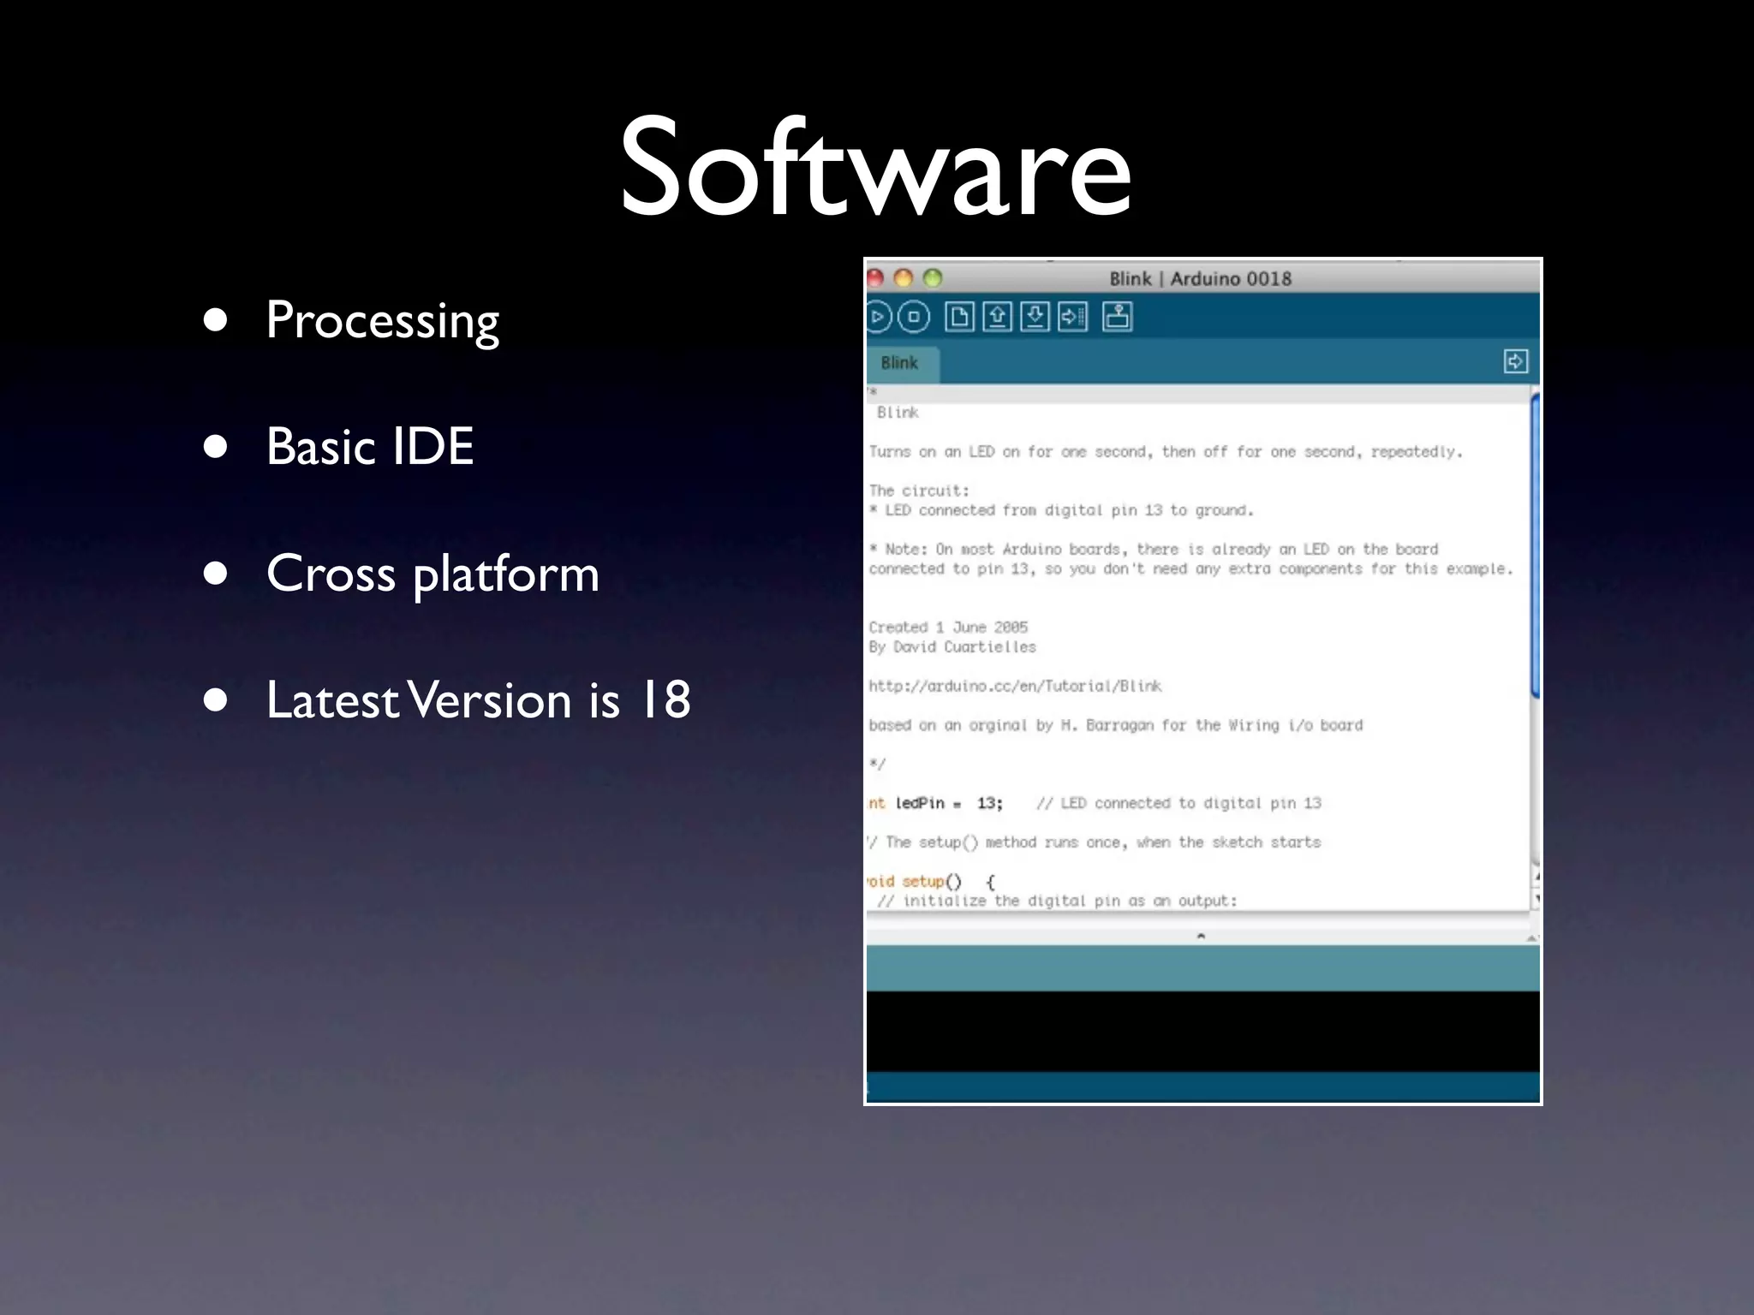Screen dimensions: 1754x1315
Task: Save the sketch with the Save icon
Action: click(1035, 317)
